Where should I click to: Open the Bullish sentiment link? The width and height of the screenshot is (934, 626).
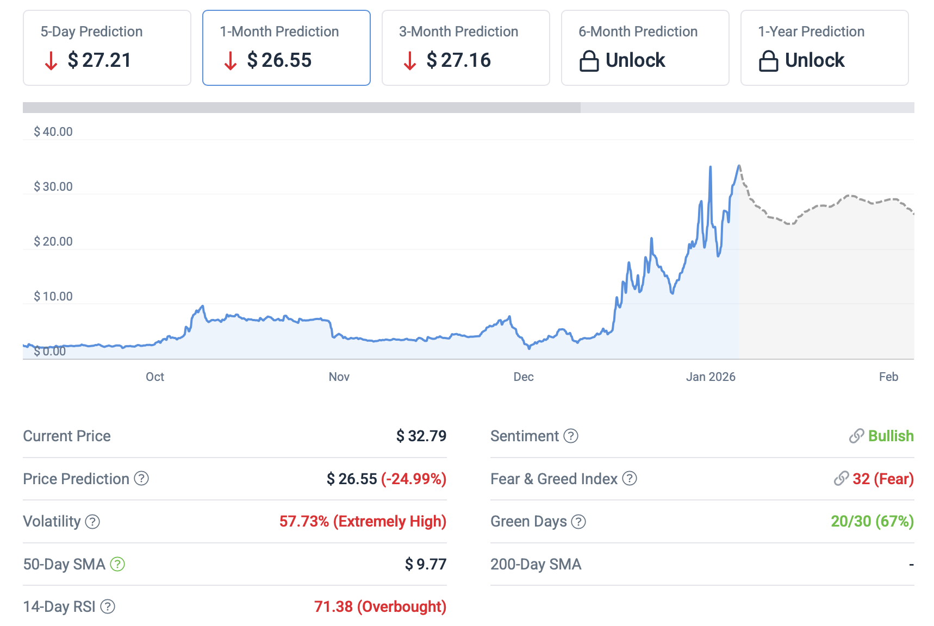891,436
